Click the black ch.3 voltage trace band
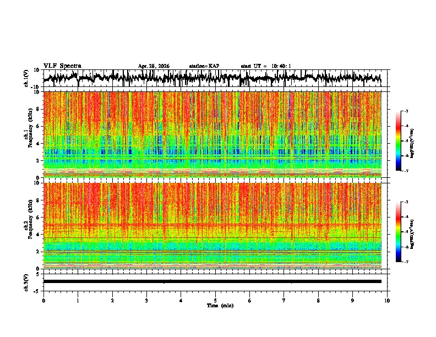 point(212,281)
